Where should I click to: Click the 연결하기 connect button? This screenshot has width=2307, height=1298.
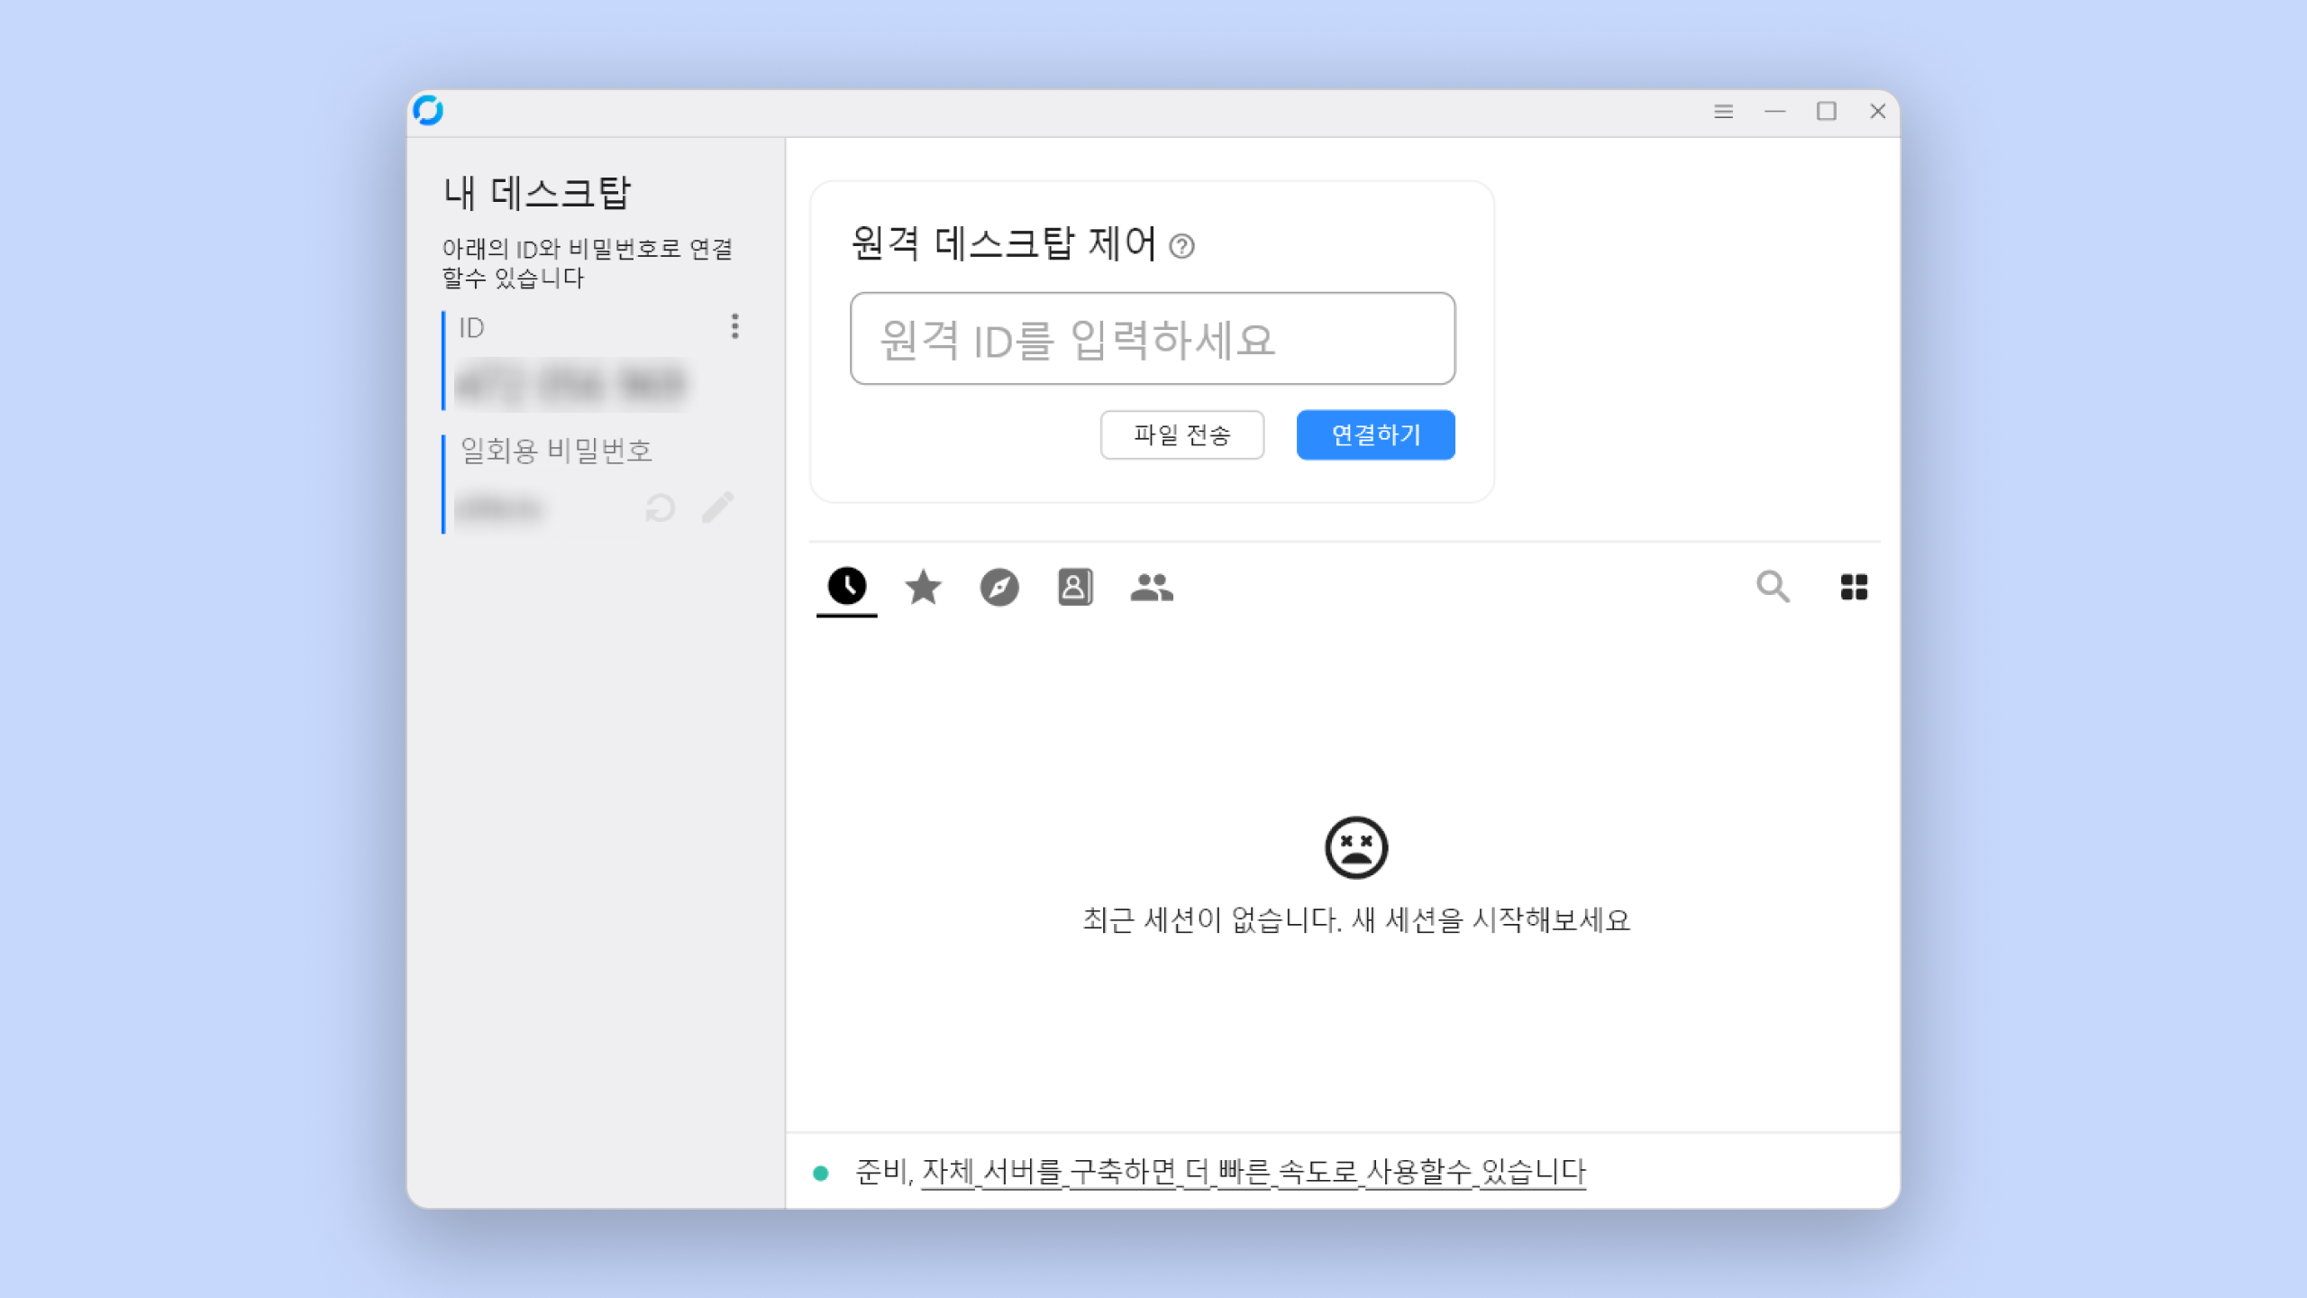point(1375,434)
